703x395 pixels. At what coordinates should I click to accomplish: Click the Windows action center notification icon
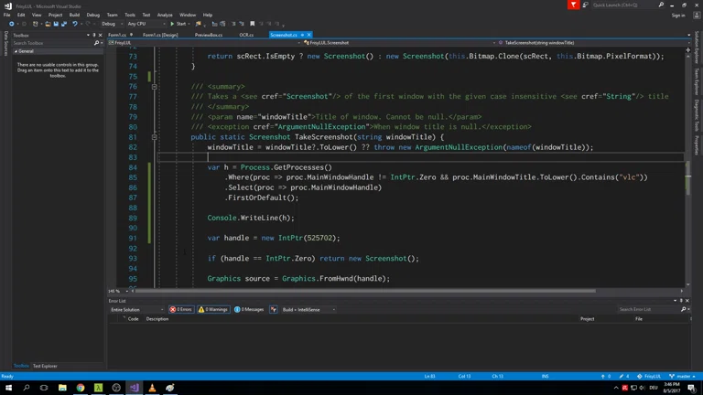pos(691,388)
